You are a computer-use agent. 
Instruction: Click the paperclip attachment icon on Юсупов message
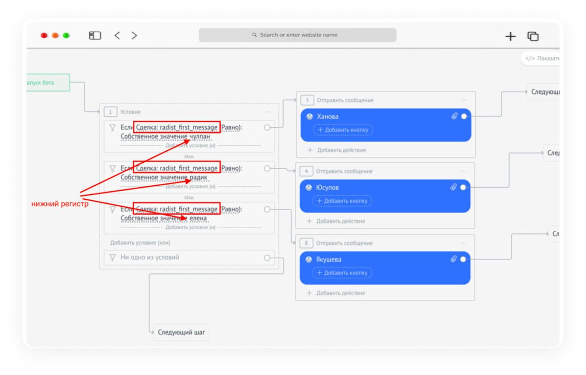pyautogui.click(x=453, y=187)
